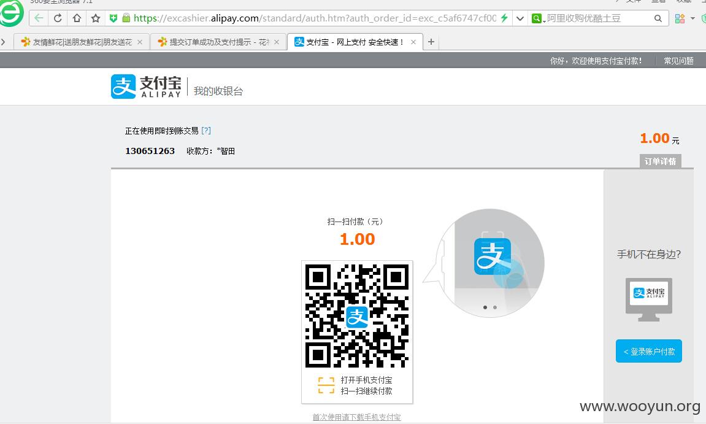Reload the page with the refresh icon

(x=58, y=18)
